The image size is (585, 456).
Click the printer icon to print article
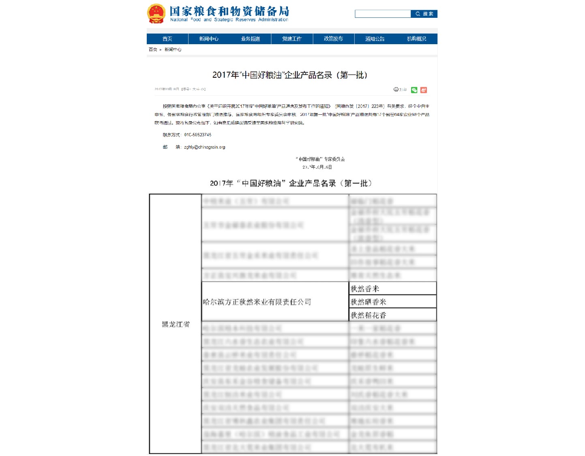pyautogui.click(x=396, y=90)
